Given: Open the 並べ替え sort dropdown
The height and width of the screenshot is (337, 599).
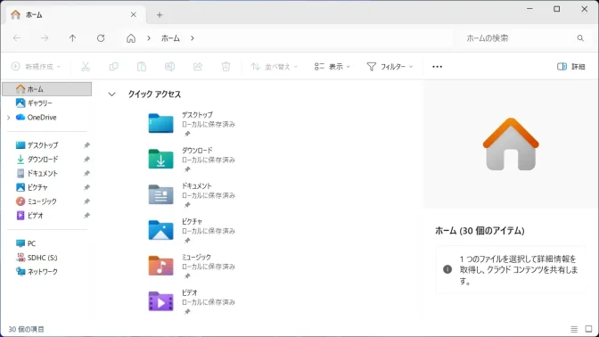Looking at the screenshot, I should (274, 67).
